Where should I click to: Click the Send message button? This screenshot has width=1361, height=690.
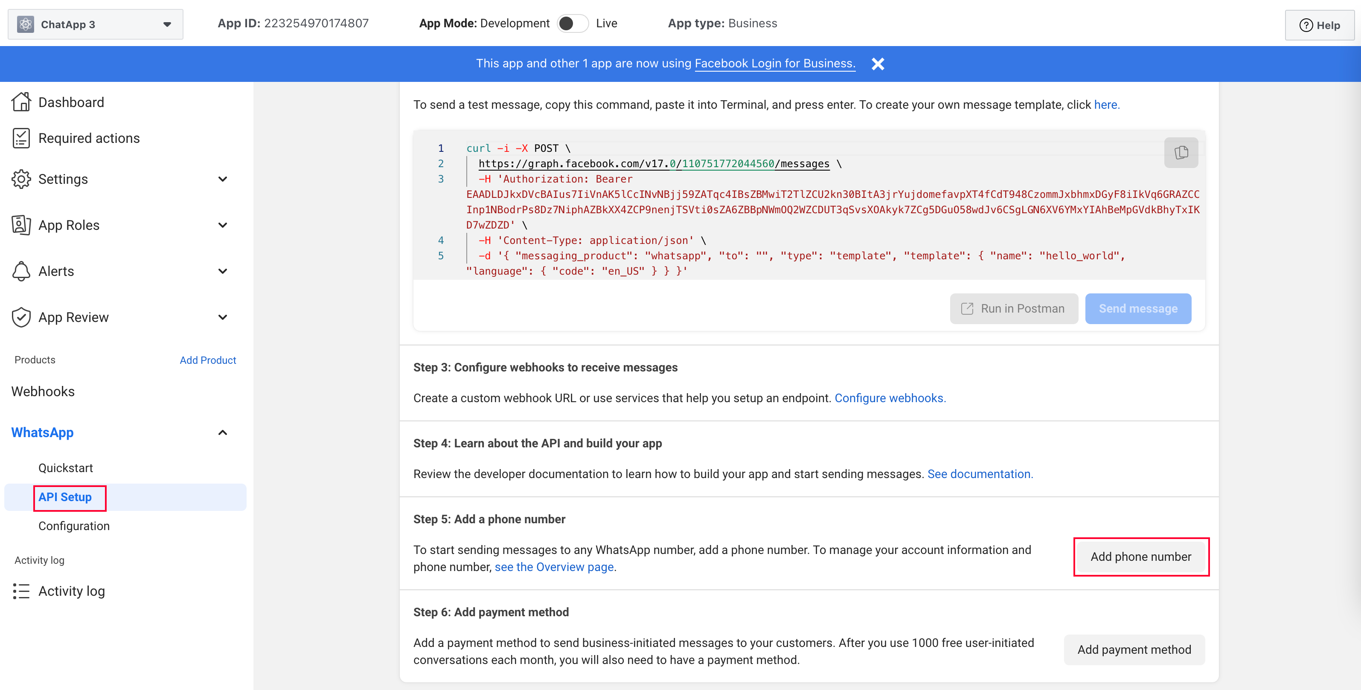click(1137, 309)
